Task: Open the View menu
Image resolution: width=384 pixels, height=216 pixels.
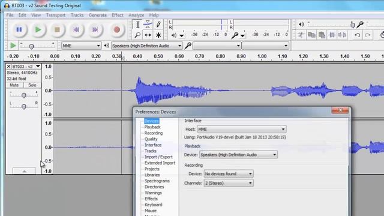Action: click(36, 15)
